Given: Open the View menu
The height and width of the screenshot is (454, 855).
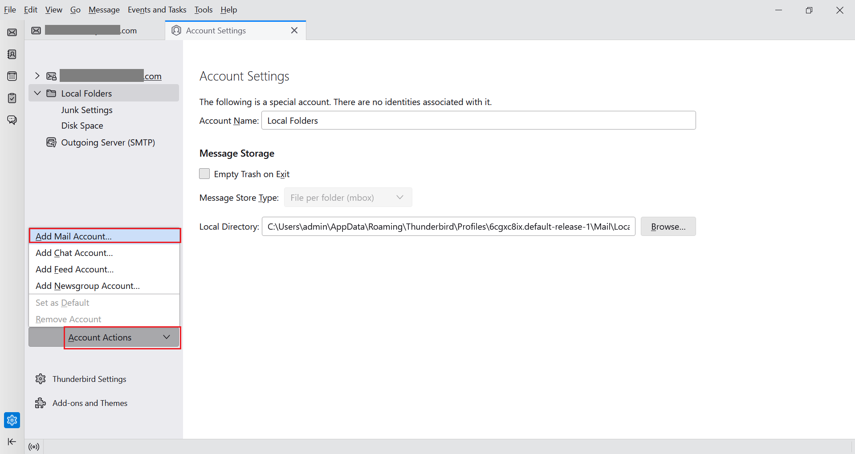Looking at the screenshot, I should tap(53, 9).
